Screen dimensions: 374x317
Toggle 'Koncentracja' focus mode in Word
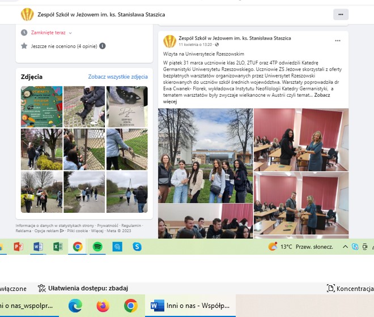350,288
